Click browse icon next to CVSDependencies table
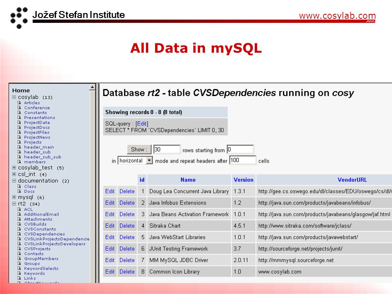 point(19,234)
